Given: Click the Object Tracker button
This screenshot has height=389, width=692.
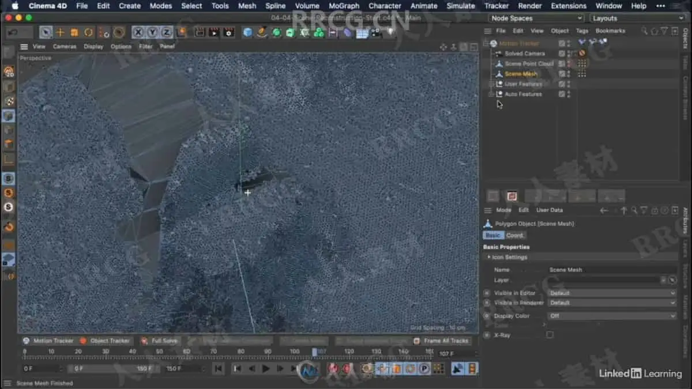Looking at the screenshot, I should tap(105, 341).
